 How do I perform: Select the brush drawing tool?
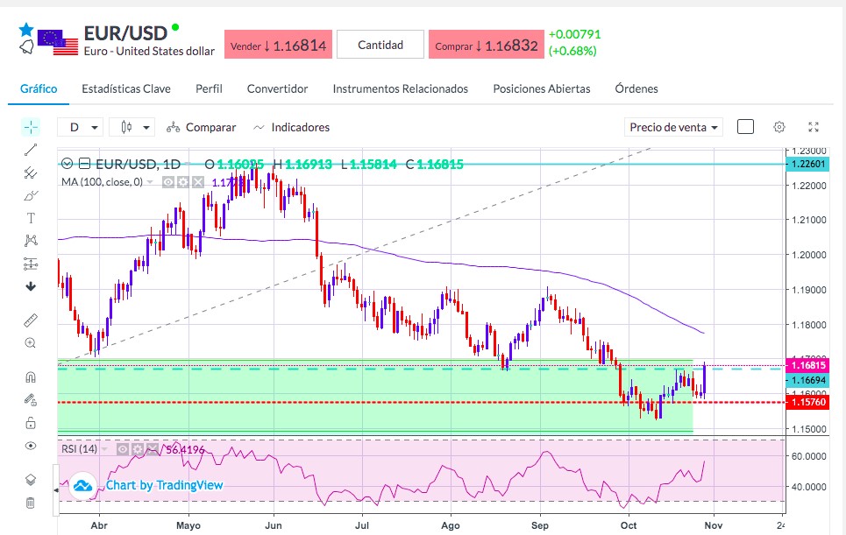point(31,195)
